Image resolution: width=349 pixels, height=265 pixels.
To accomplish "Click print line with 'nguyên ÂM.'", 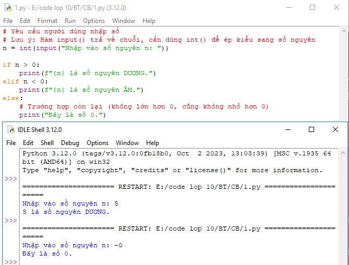I will [x=81, y=90].
